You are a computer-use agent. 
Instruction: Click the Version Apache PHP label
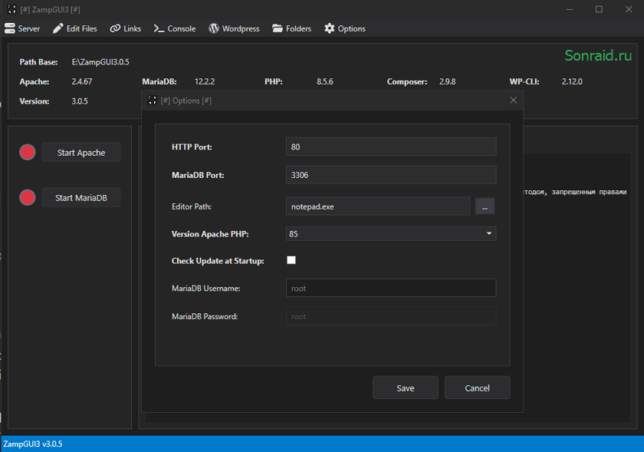210,234
